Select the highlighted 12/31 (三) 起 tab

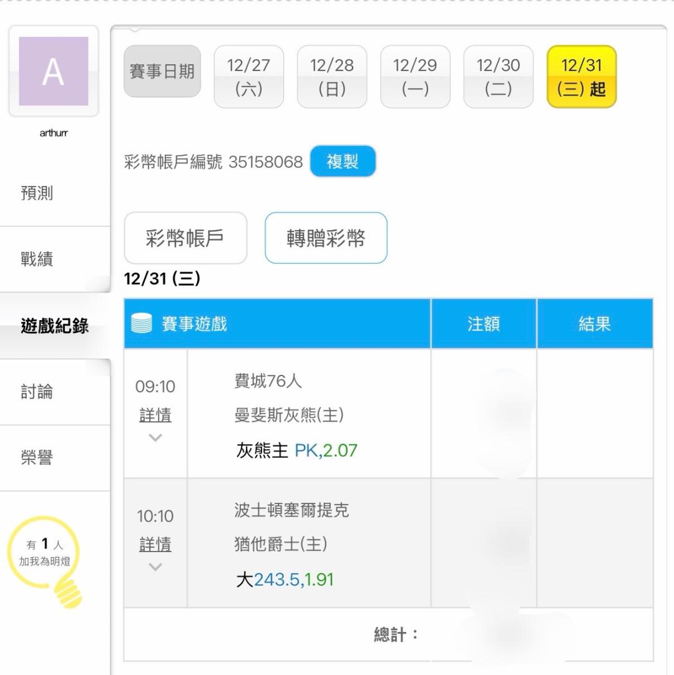tap(581, 77)
